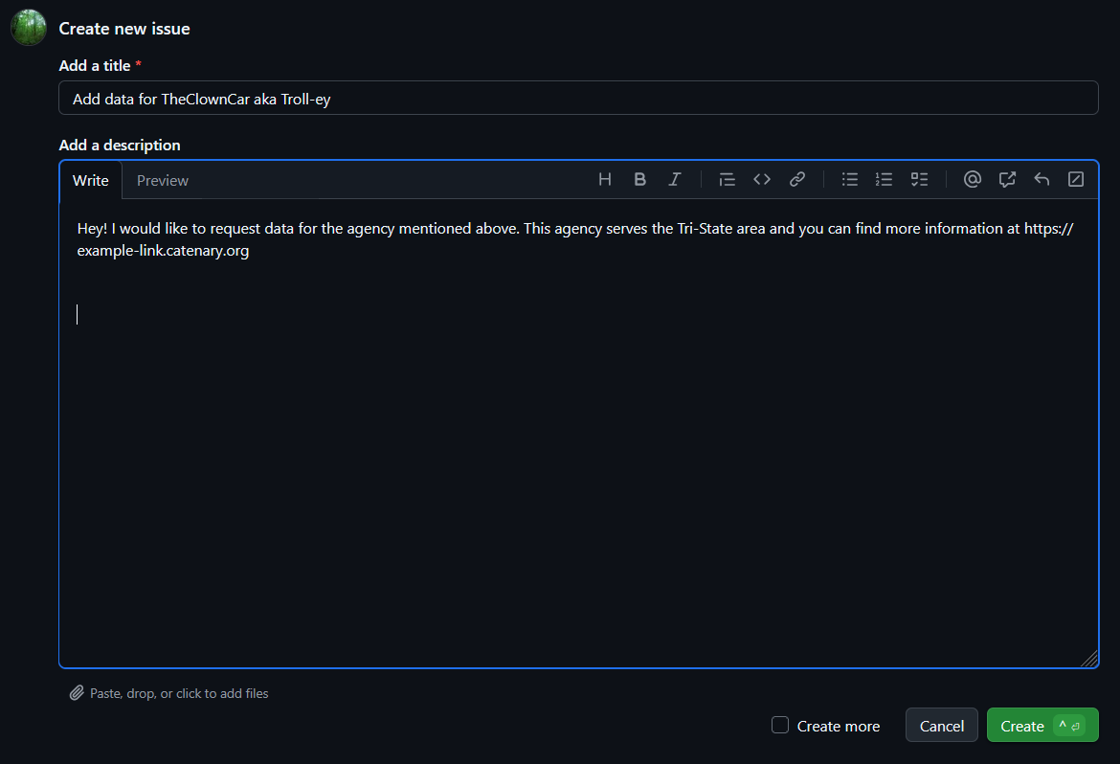1120x764 pixels.
Task: Insert a code snippet using the code icon
Action: point(762,179)
